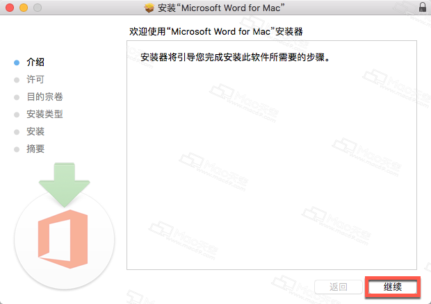Click the gray bullet beside 许可
Screen dimensions: 431x304
pos(17,80)
